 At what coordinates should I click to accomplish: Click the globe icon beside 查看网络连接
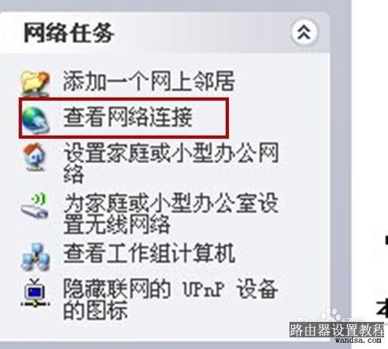[35, 120]
